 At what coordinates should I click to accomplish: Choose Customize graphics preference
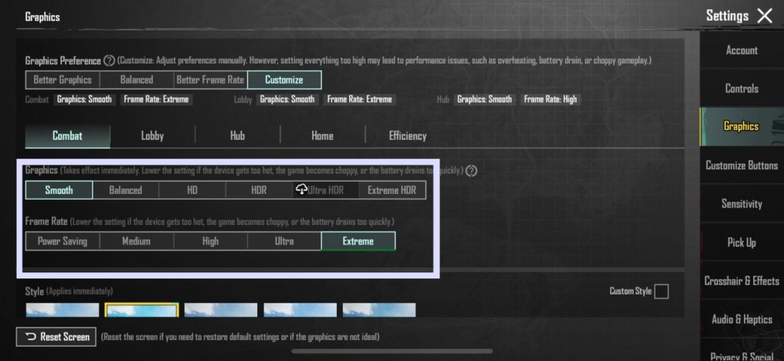pyautogui.click(x=284, y=80)
